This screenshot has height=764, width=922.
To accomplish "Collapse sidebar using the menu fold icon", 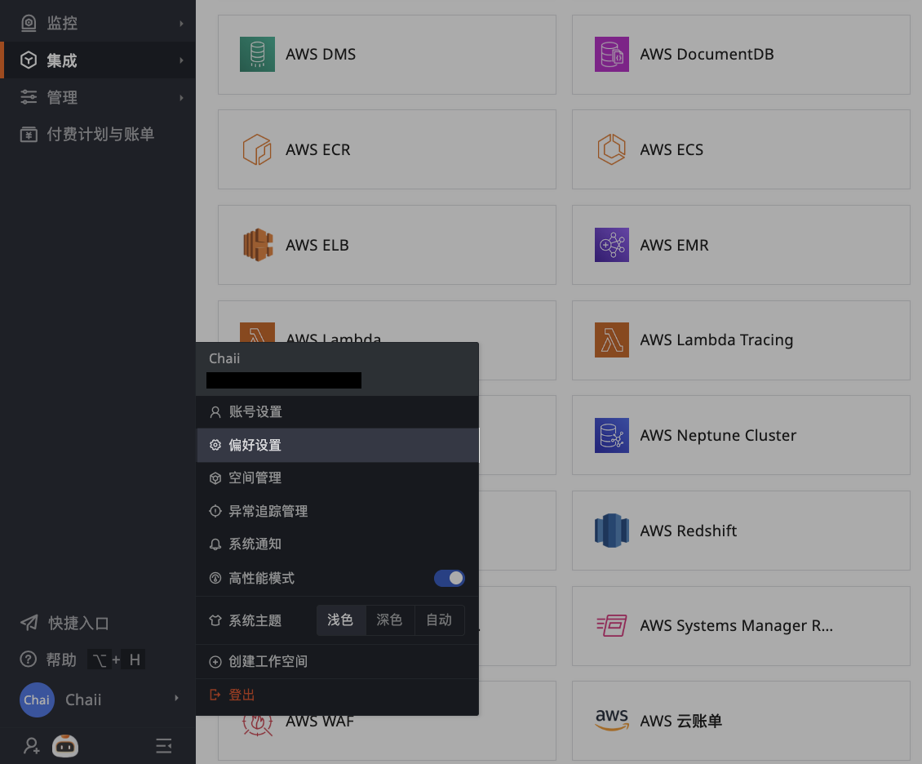I will (x=163, y=745).
